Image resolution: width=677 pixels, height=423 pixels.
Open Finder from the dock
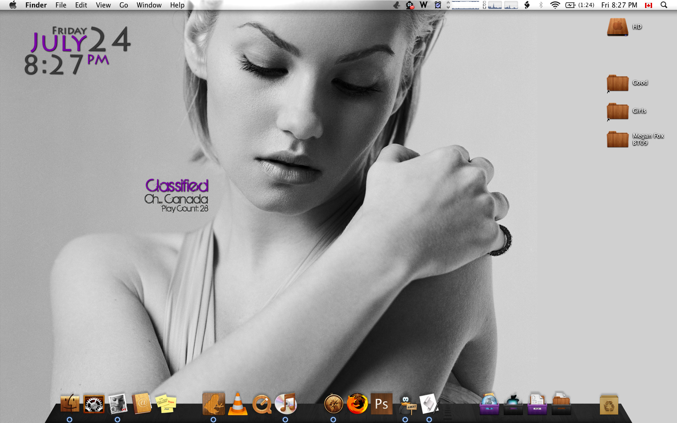pos(70,404)
